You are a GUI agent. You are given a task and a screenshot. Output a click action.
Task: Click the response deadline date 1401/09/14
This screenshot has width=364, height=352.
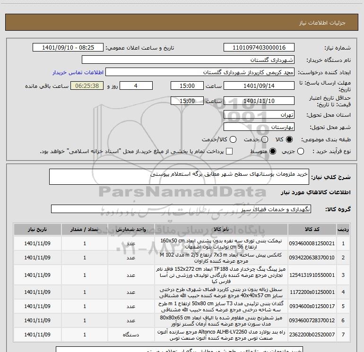tap(259, 86)
